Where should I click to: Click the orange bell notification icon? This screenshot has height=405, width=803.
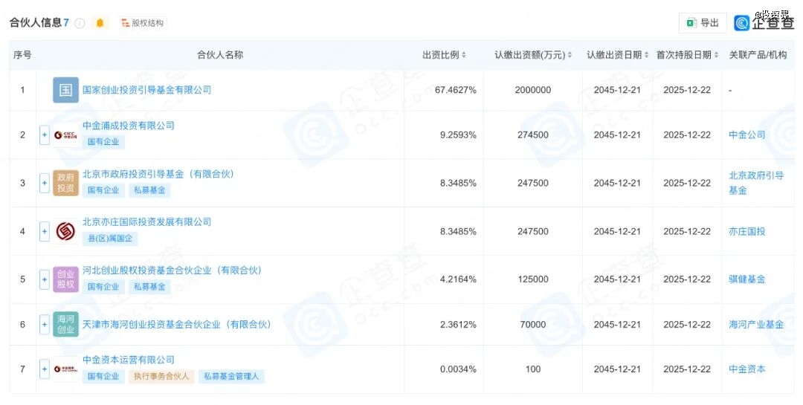pyautogui.click(x=100, y=23)
